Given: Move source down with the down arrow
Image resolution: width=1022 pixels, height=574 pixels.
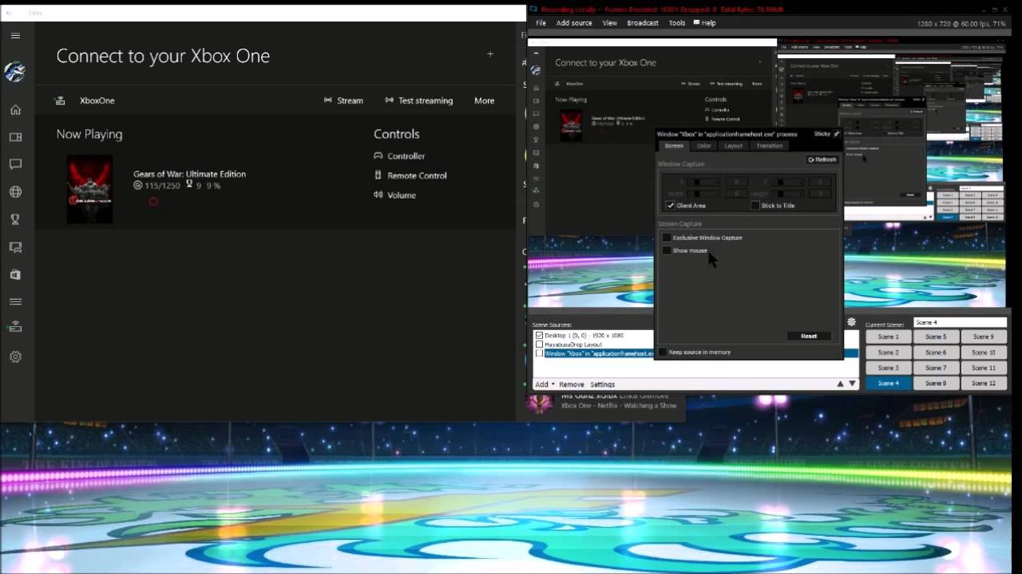Looking at the screenshot, I should click(852, 383).
